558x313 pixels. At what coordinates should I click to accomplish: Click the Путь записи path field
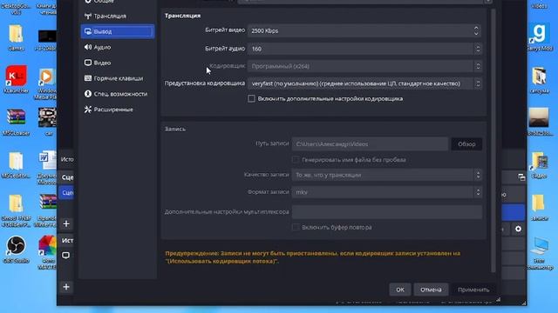coord(370,144)
